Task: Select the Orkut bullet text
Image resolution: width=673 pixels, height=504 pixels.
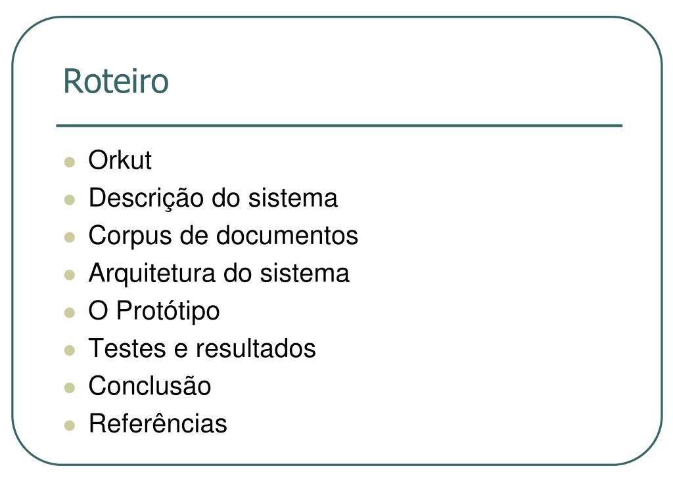Action: (x=120, y=160)
